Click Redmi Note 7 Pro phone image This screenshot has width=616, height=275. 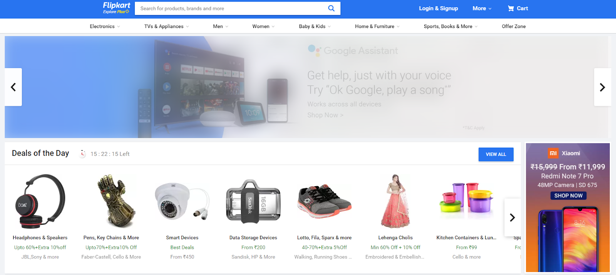click(568, 238)
